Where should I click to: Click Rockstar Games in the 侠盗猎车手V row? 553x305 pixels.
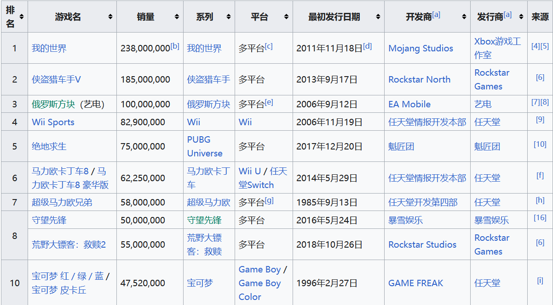(492, 79)
